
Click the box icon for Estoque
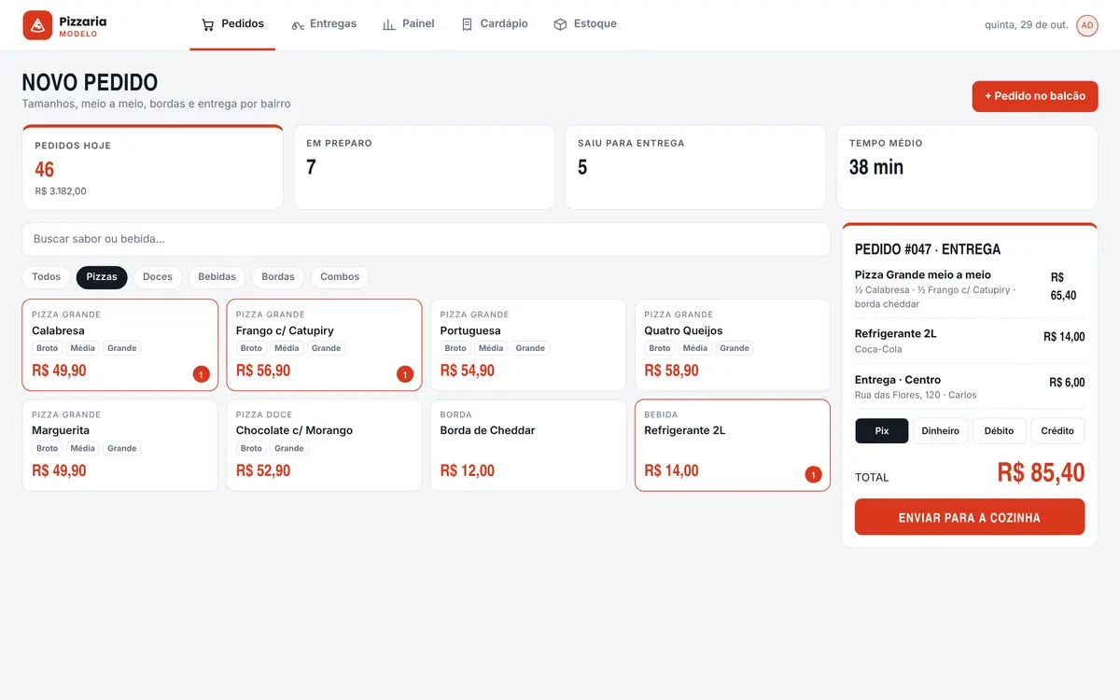point(560,24)
